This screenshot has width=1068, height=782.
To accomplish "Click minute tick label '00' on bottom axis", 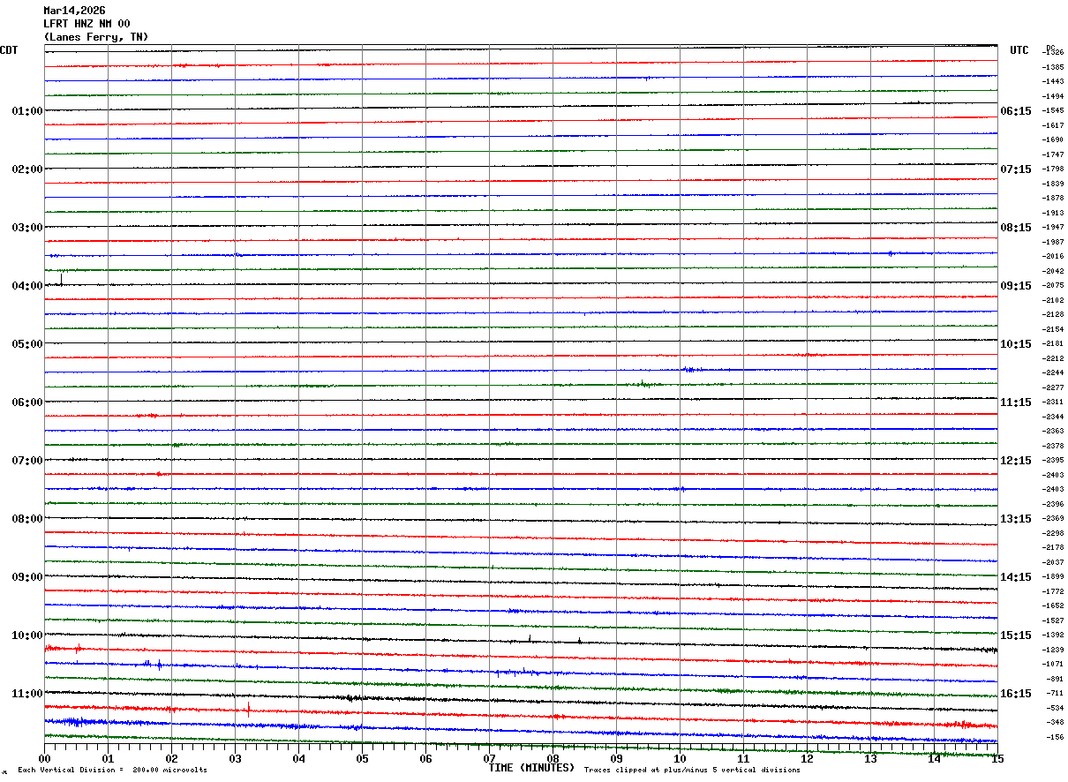I will (x=44, y=759).
